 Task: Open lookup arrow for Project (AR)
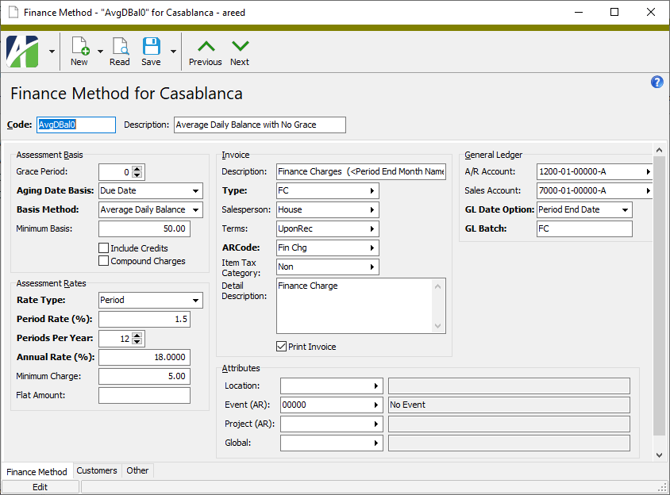pos(376,424)
